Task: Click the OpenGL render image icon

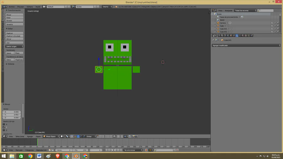Action: pos(133,136)
